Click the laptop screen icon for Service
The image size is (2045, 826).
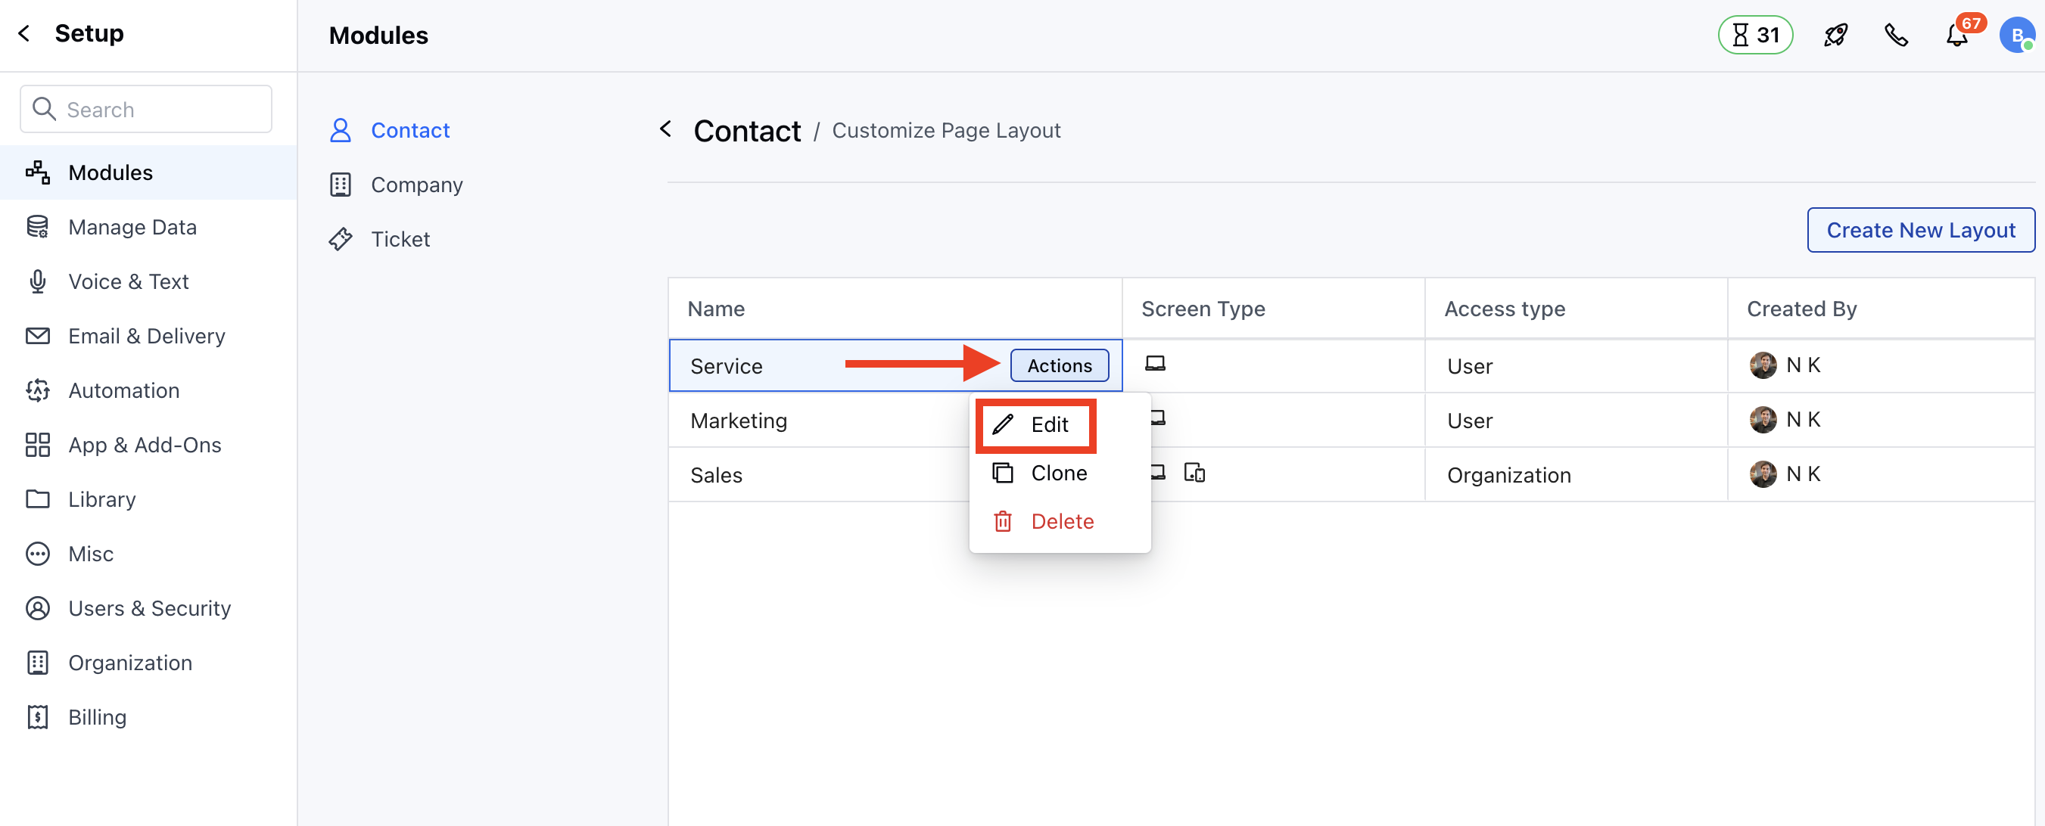click(x=1155, y=363)
